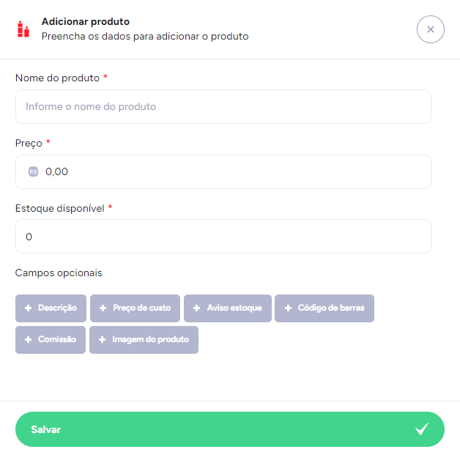Close the Adicionar produto dialog
Viewport: 460px width, 452px height.
click(431, 29)
